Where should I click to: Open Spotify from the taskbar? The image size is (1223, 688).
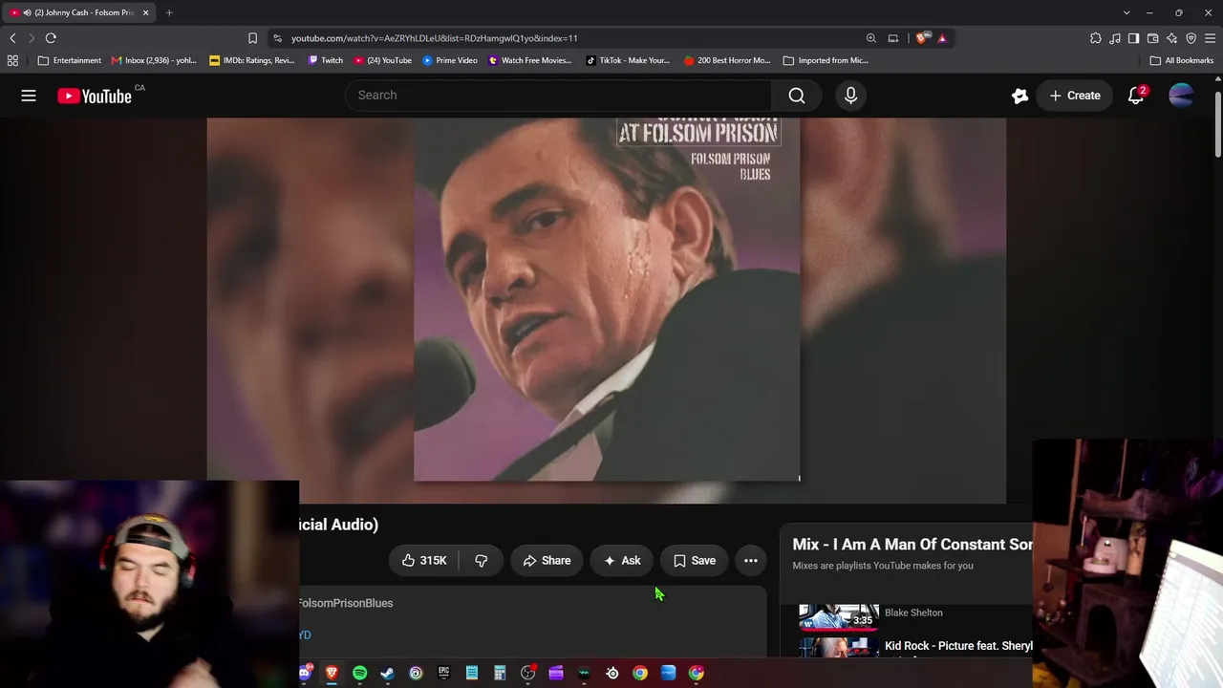tap(360, 674)
